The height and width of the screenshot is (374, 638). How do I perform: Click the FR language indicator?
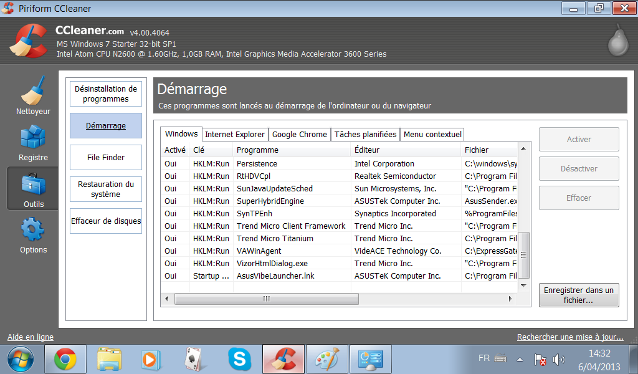483,358
